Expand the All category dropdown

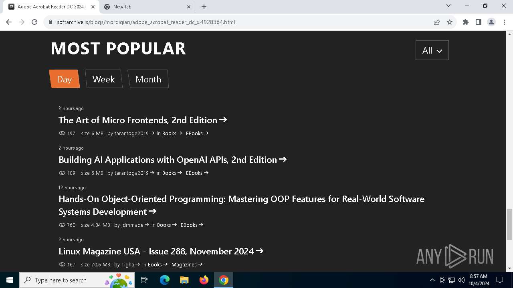(432, 50)
